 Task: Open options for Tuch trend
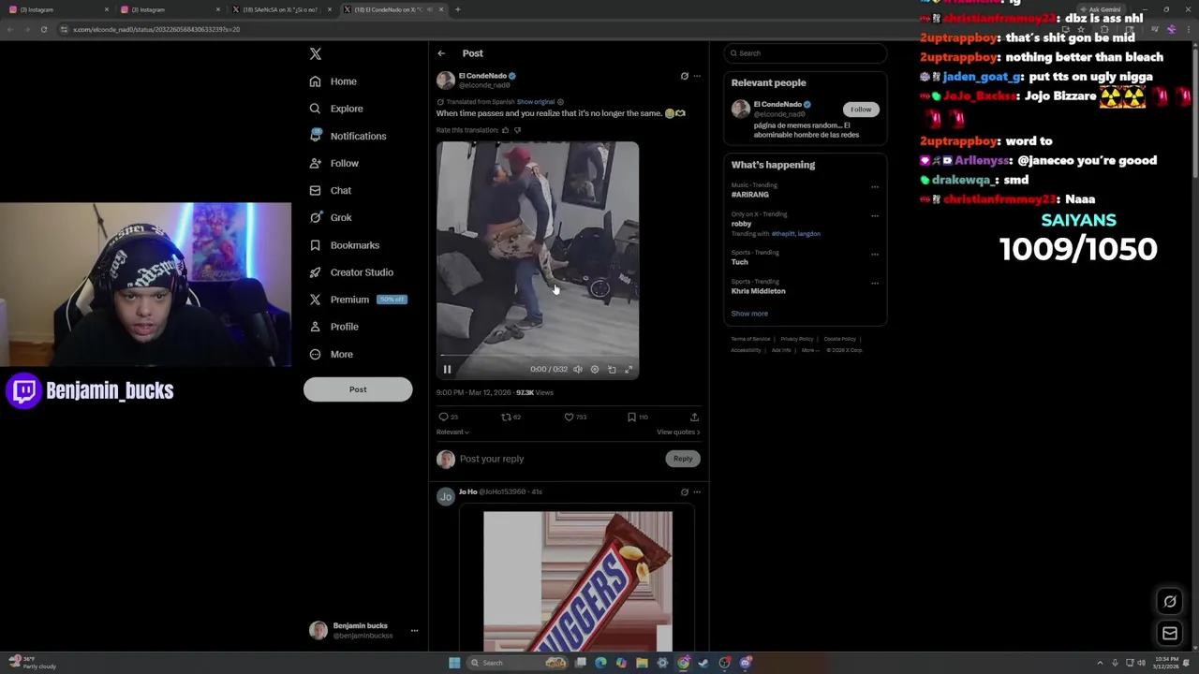(x=875, y=255)
